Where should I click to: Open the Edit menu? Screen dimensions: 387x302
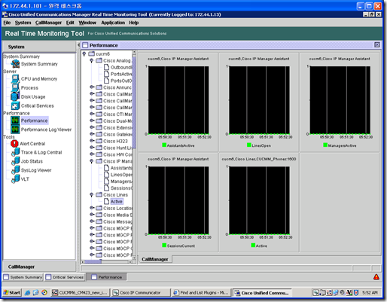pyautogui.click(x=70, y=23)
